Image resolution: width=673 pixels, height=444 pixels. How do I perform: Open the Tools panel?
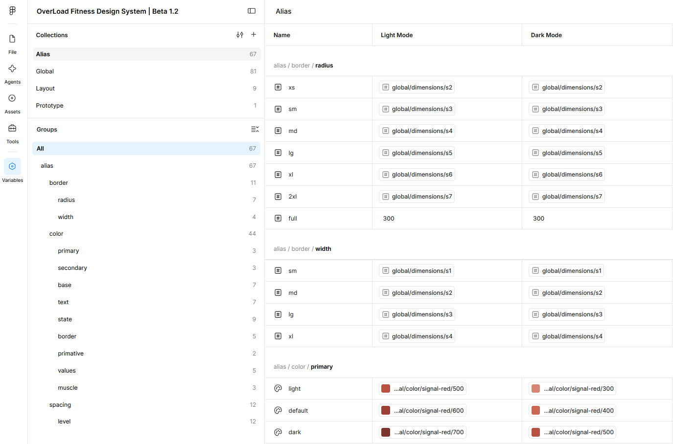[x=12, y=133]
